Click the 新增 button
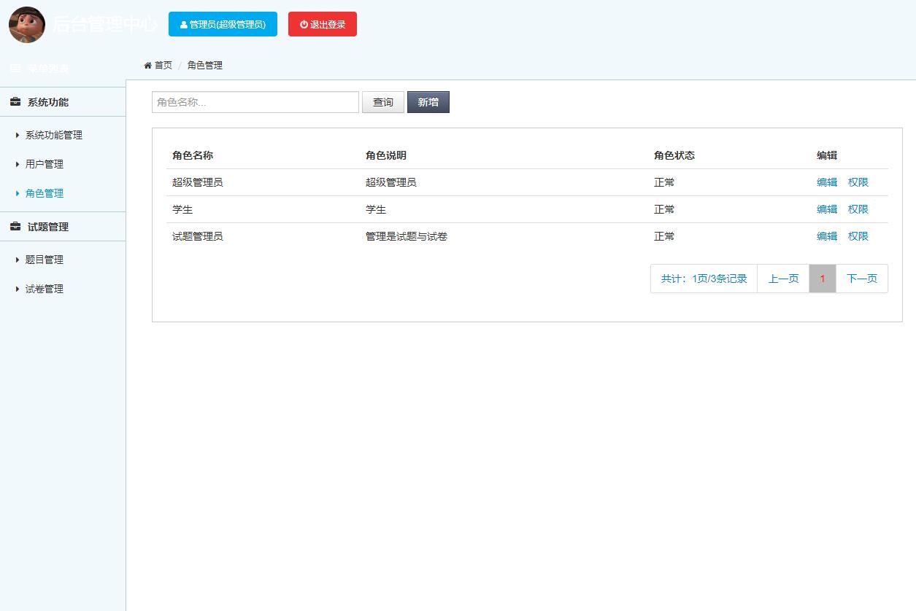 point(428,101)
